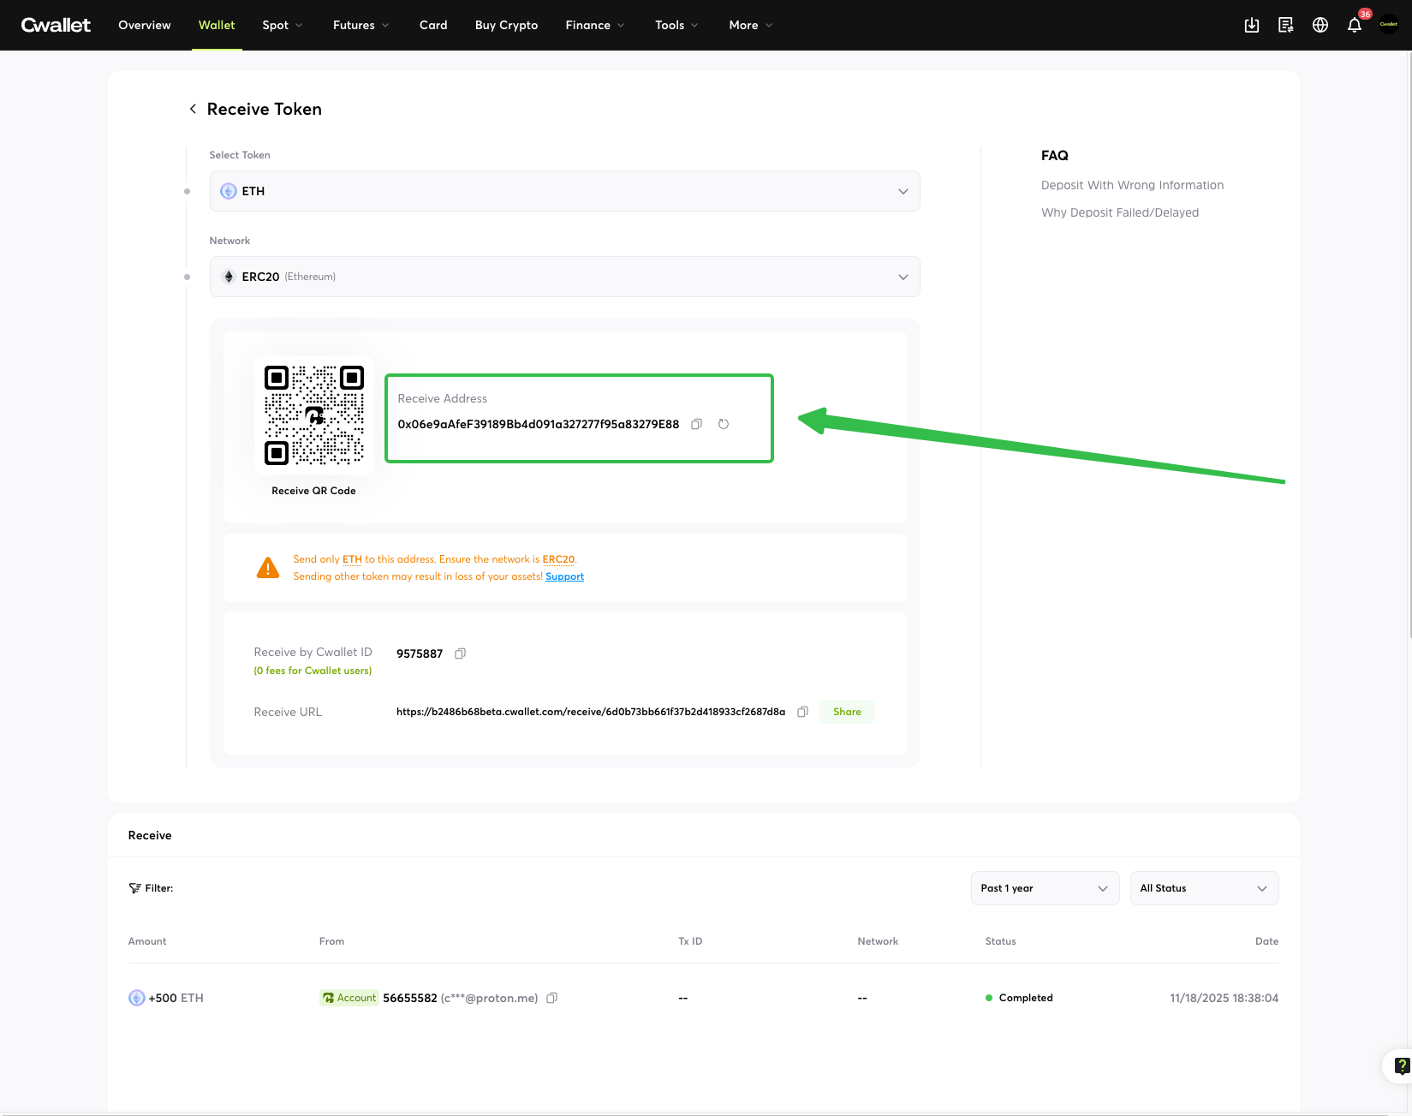
Task: Refresh the receive address
Action: tap(724, 424)
